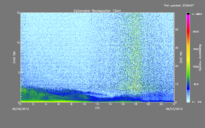Click the "18:" UTC hour tick label
This screenshot has height=128, width=205.
[x=136, y=104]
